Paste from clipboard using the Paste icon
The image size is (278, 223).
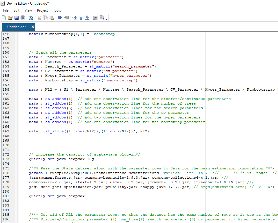click(52, 18)
